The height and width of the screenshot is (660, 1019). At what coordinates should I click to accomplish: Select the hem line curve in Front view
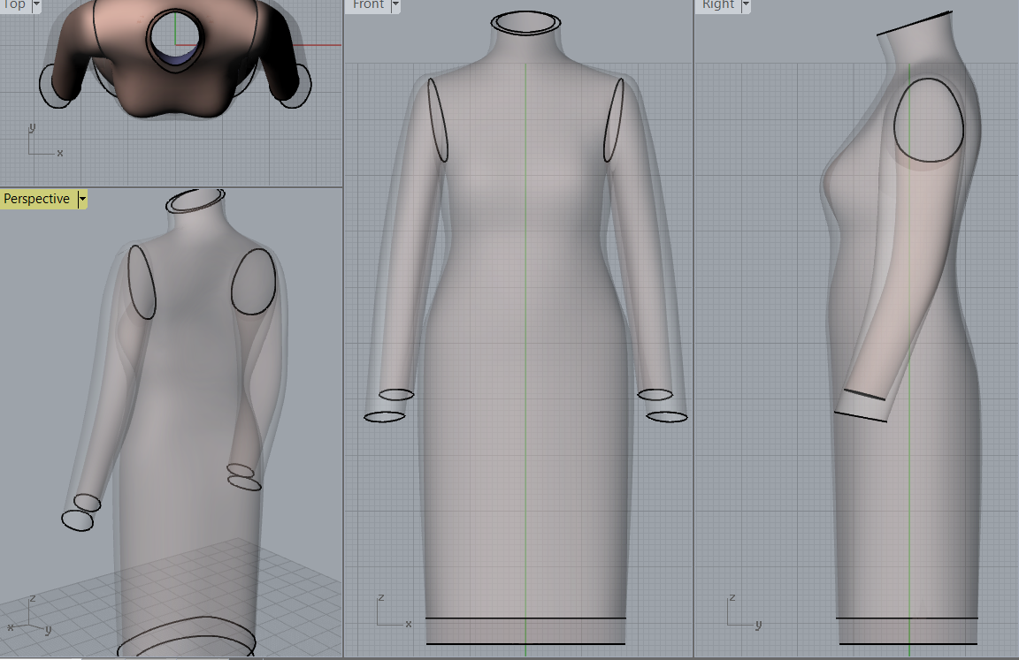525,644
